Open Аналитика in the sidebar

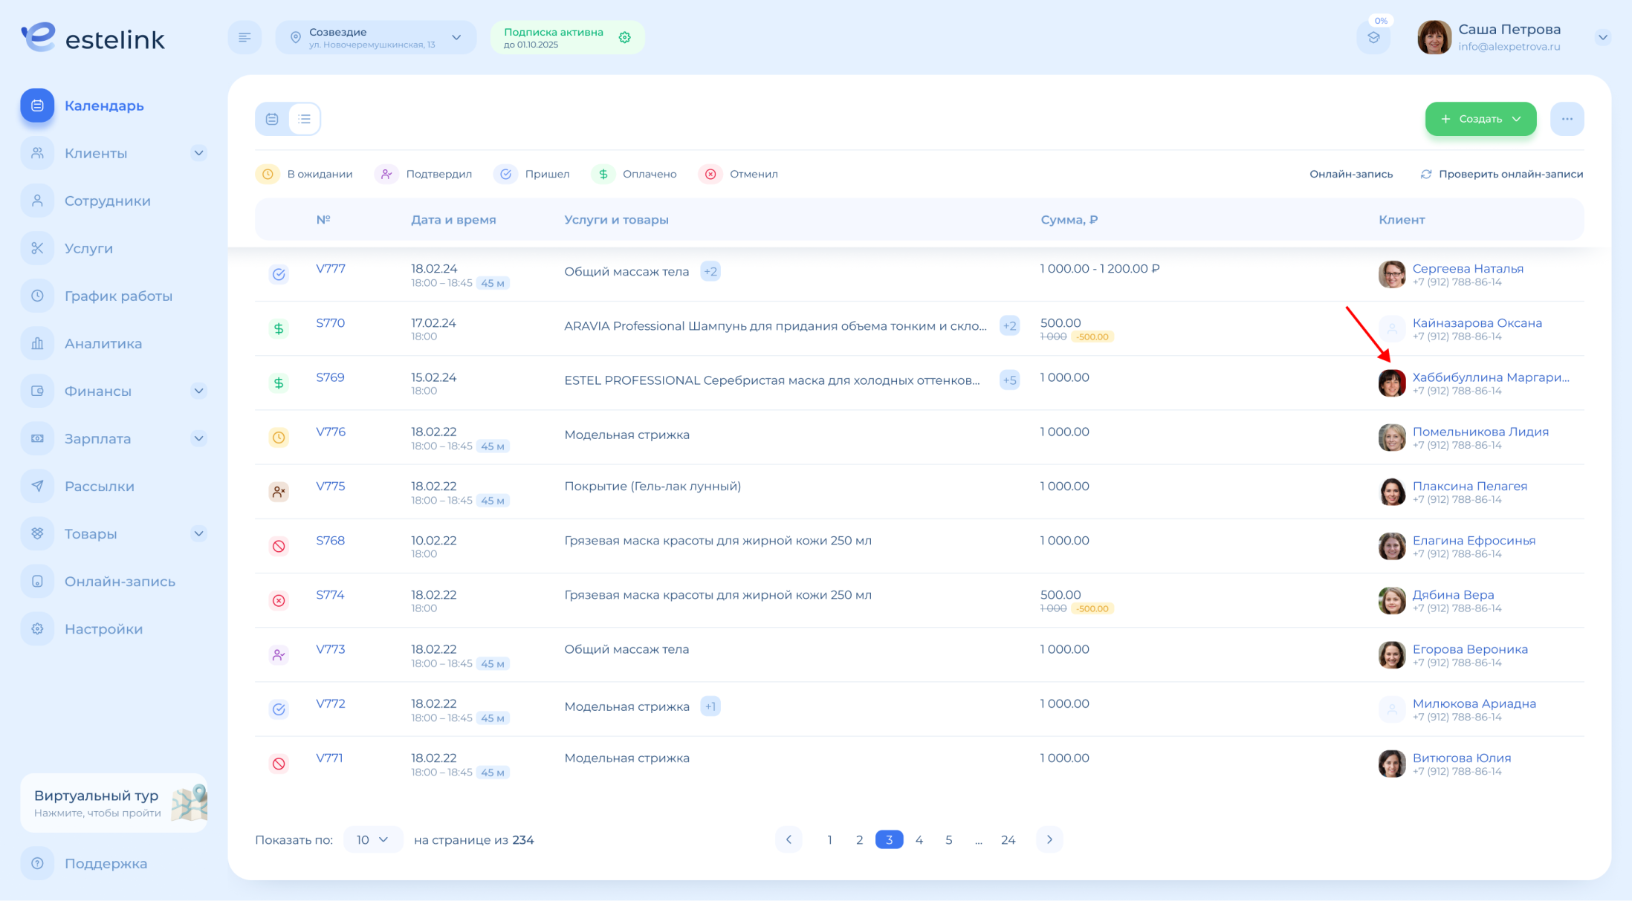(103, 344)
